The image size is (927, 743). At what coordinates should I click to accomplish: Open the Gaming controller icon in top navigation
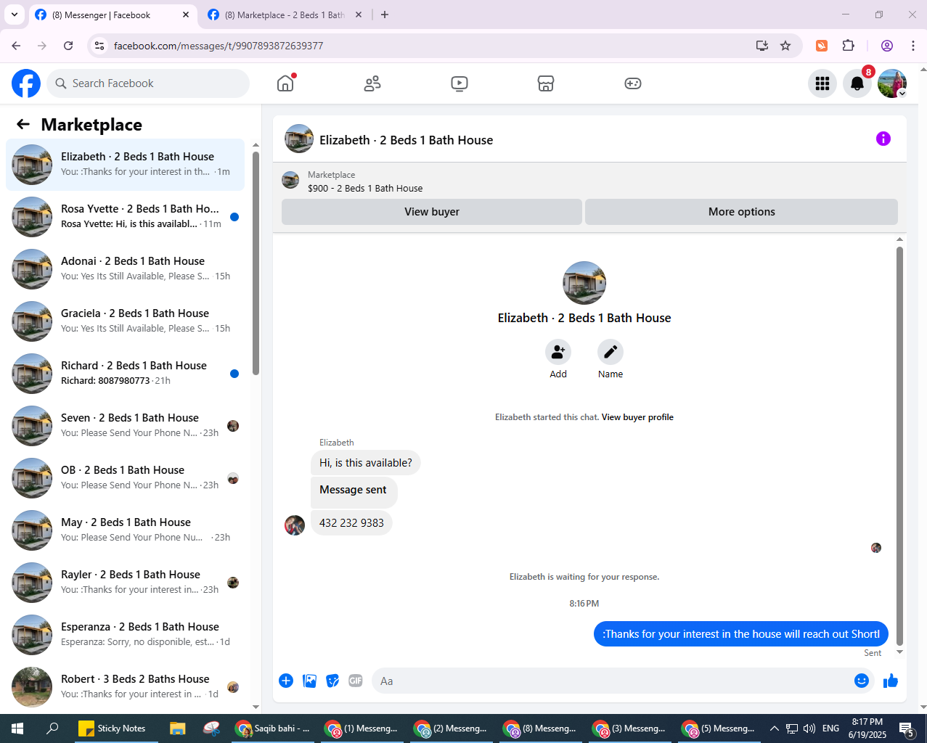[633, 83]
